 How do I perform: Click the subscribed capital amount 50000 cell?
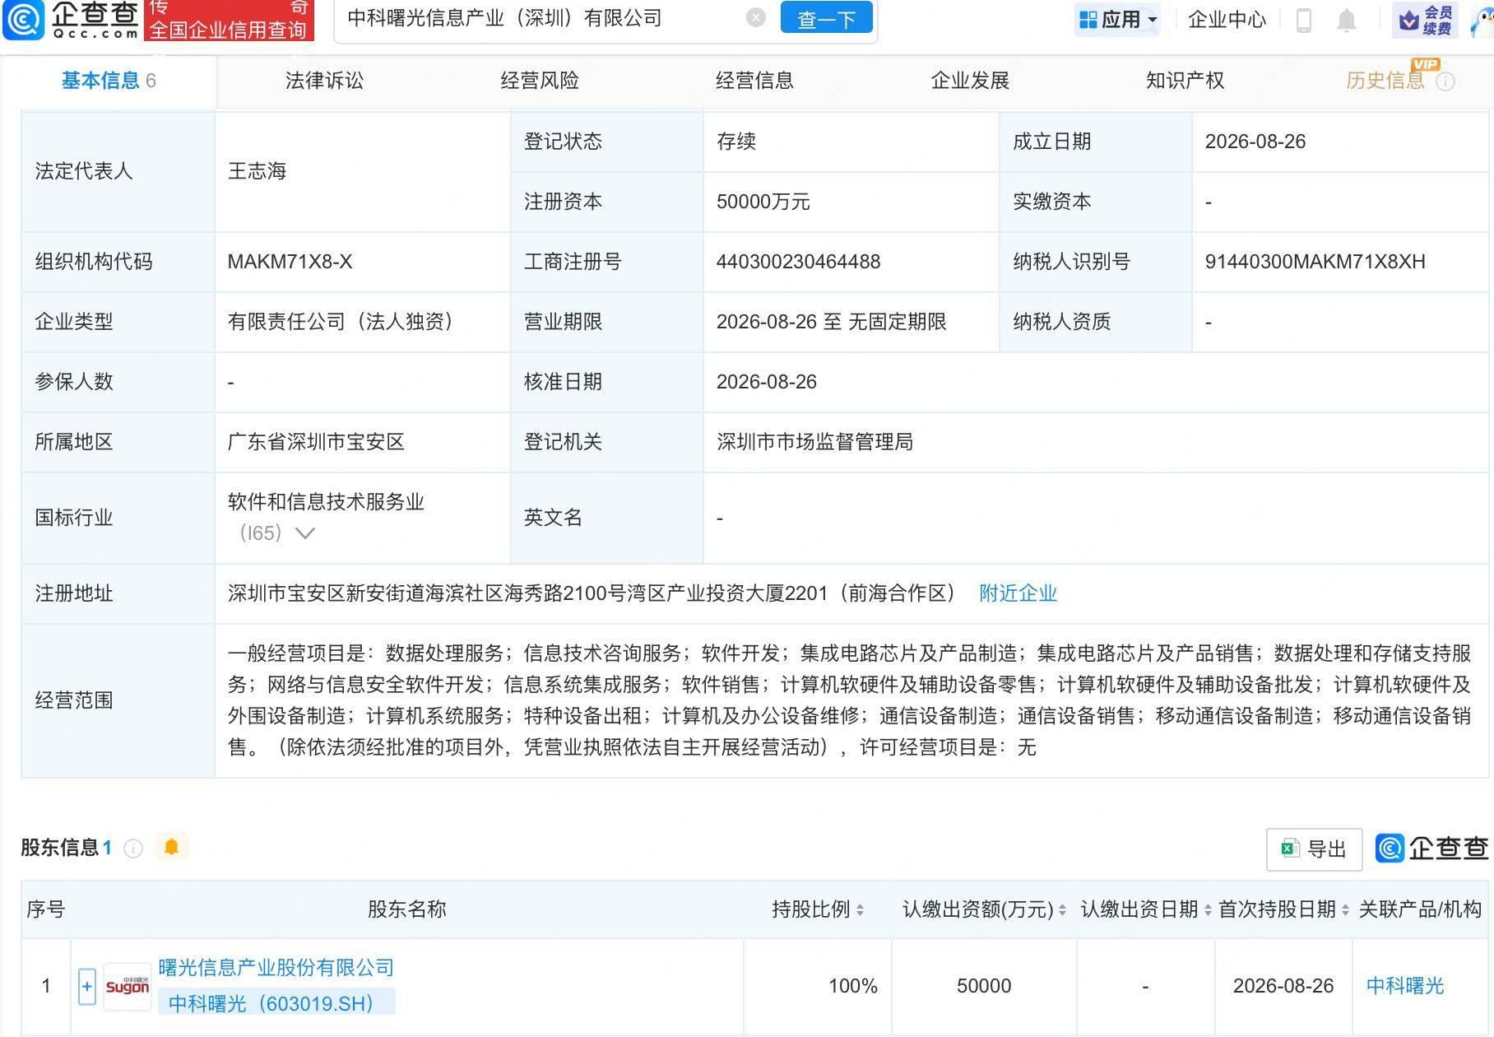[984, 986]
